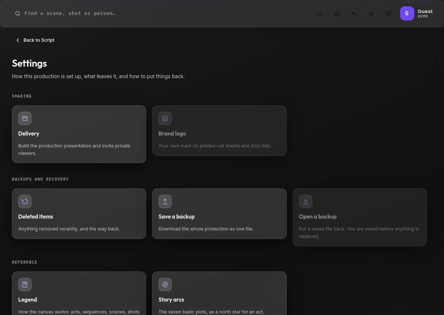Click the back chevron beside Back to Script

(18, 40)
